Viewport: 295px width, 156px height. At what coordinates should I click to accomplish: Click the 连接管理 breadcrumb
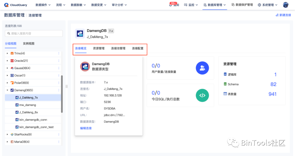(x=35, y=15)
